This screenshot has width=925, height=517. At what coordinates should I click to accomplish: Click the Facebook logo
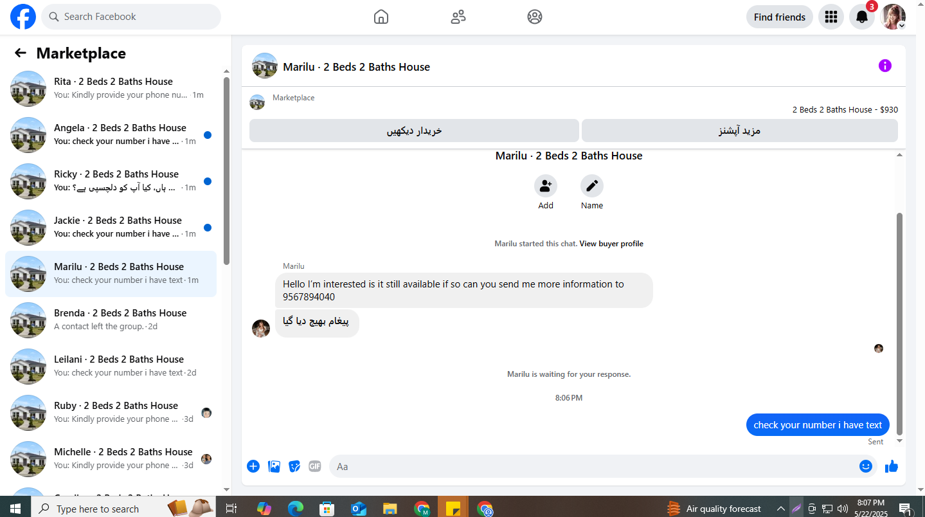23,17
